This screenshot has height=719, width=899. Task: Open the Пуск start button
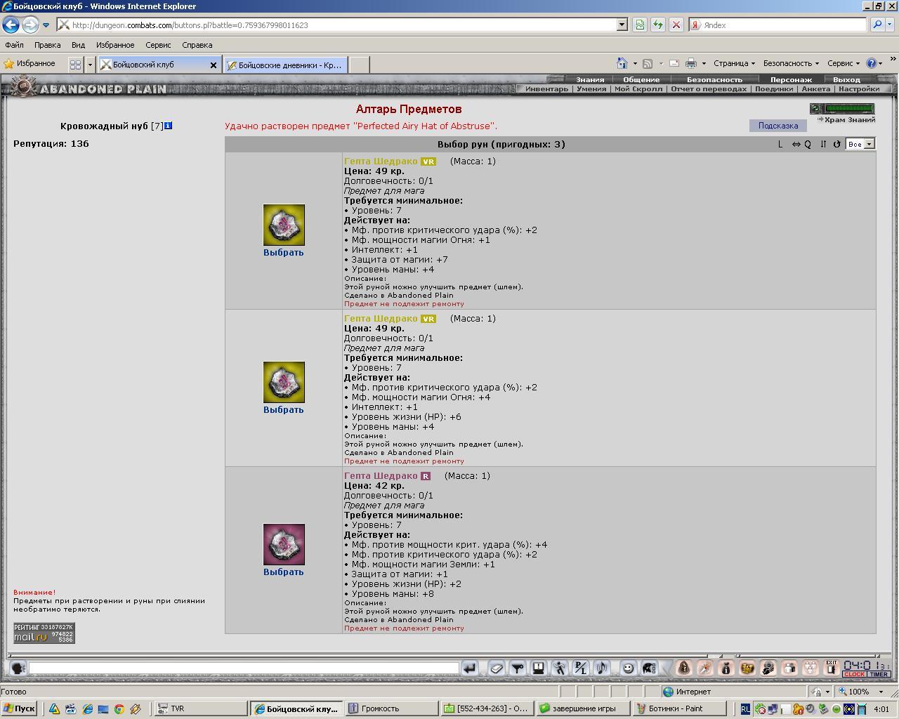19,708
